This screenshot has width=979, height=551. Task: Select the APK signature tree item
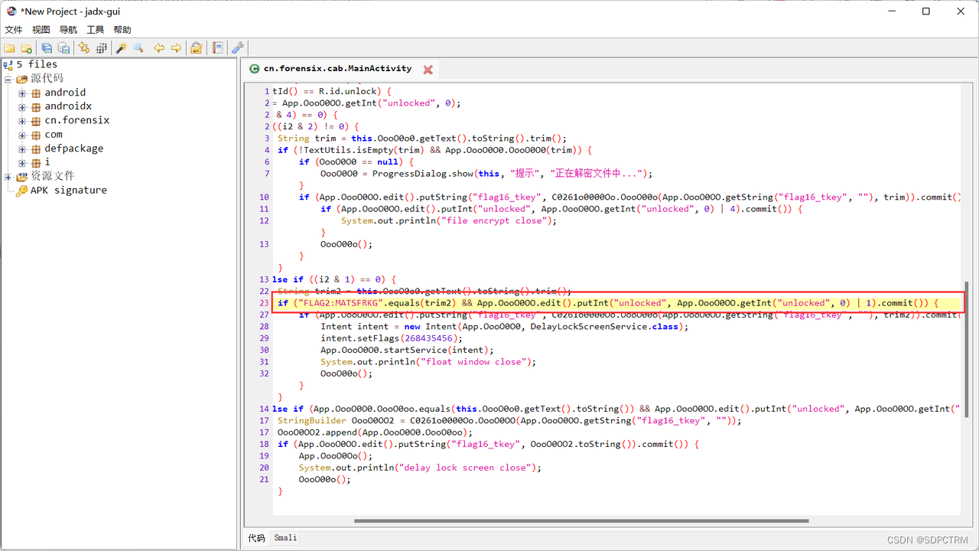click(69, 191)
